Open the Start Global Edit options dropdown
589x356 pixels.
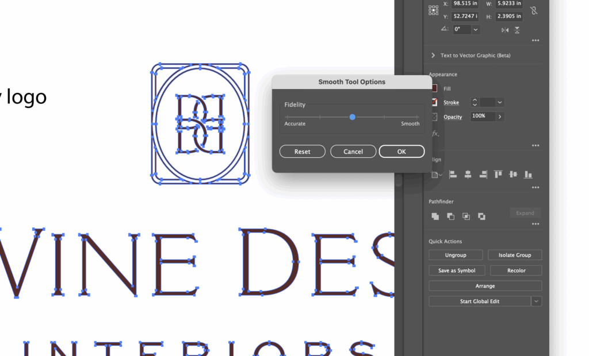point(537,301)
